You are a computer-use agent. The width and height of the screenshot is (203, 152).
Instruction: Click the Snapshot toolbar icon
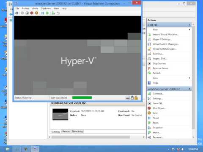53,13
